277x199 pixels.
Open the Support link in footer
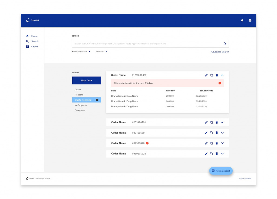241,179
